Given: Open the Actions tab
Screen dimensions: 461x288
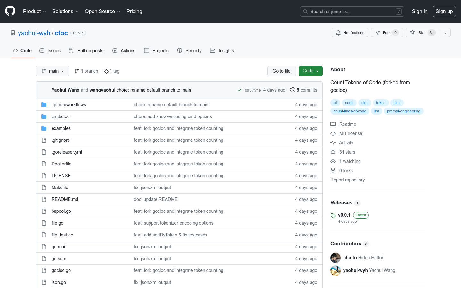Looking at the screenshot, I should click(x=124, y=51).
